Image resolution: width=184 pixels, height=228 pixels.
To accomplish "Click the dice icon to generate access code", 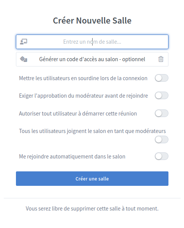I will [24, 59].
